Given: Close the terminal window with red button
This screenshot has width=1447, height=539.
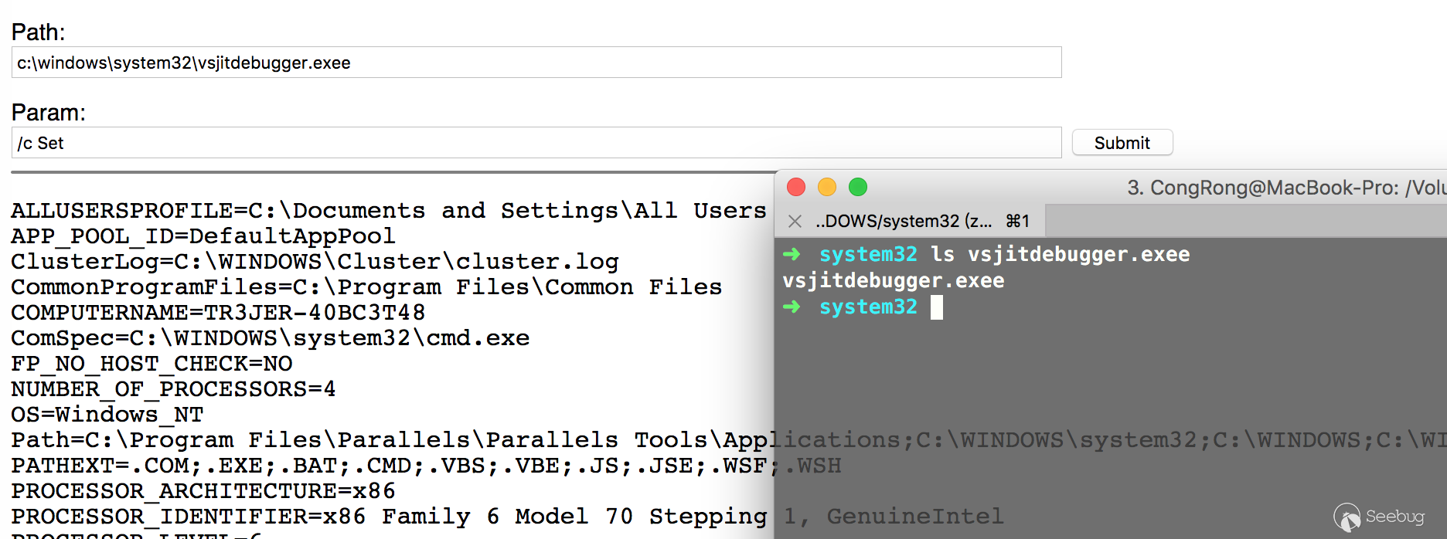Looking at the screenshot, I should click(x=796, y=187).
